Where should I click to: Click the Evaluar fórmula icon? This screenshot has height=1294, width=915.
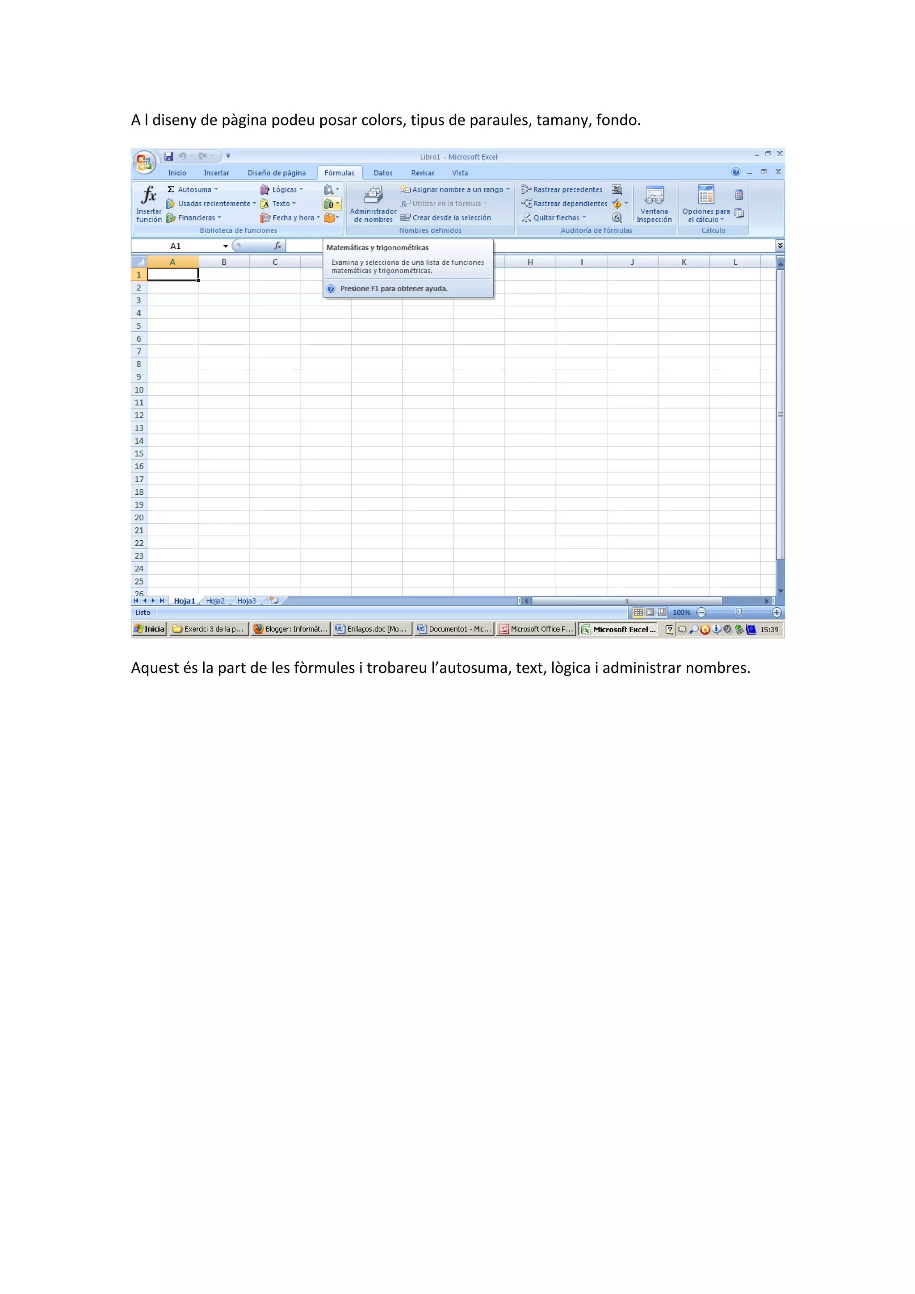[617, 218]
